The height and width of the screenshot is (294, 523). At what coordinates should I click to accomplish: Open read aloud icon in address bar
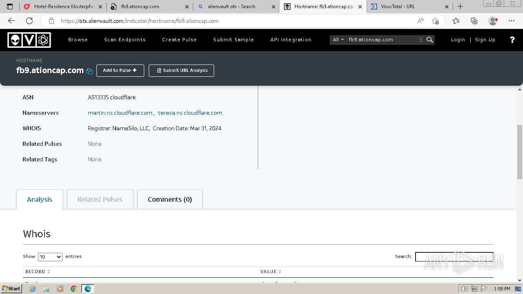pos(420,21)
